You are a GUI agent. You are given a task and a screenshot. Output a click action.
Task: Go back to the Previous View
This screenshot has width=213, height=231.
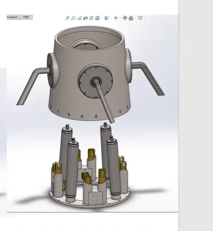pyautogui.click(x=80, y=18)
